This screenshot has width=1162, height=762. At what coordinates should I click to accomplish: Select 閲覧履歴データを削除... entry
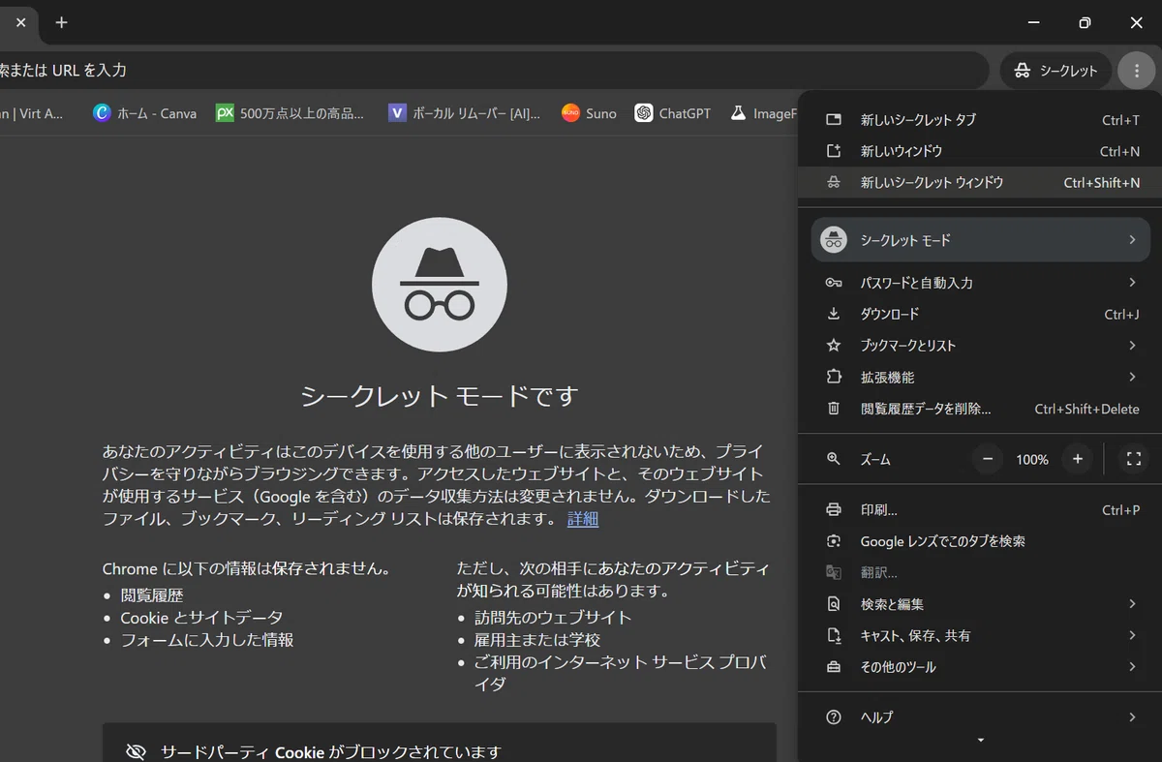980,409
